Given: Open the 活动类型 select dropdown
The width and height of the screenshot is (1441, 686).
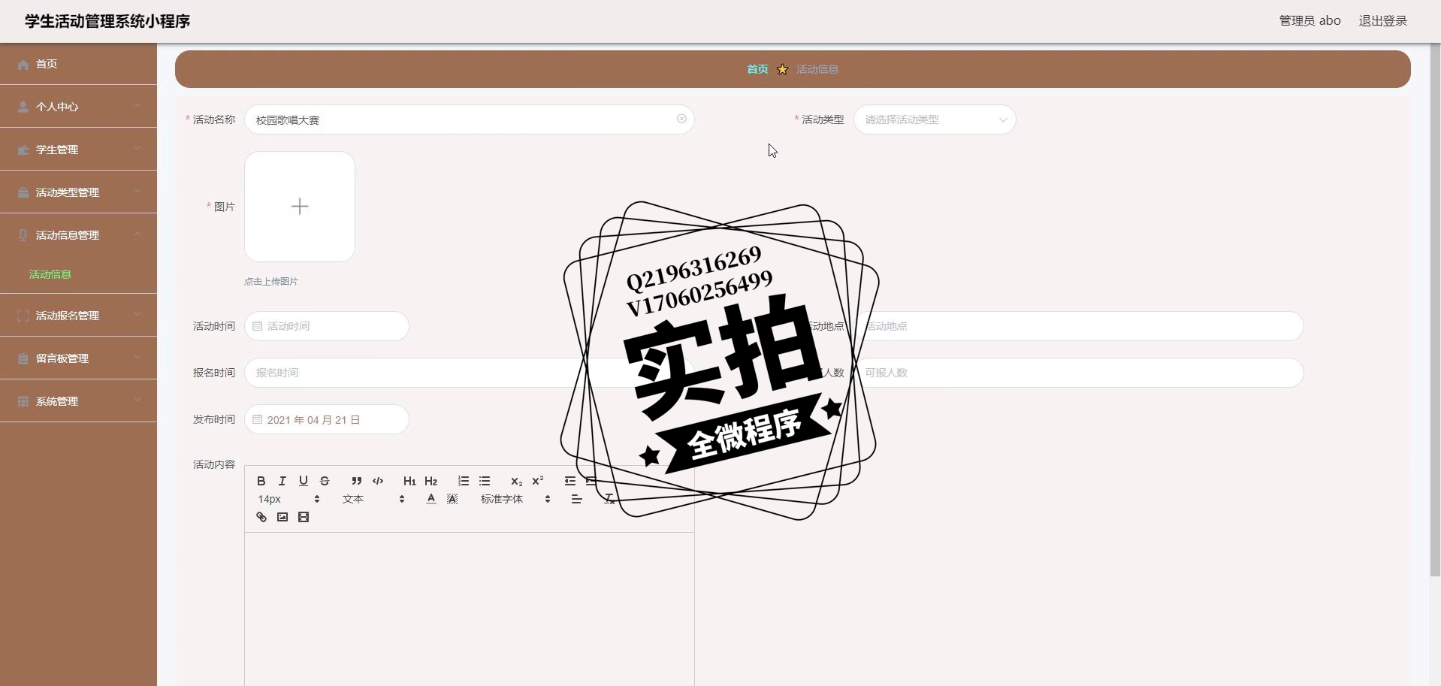Looking at the screenshot, I should [935, 119].
